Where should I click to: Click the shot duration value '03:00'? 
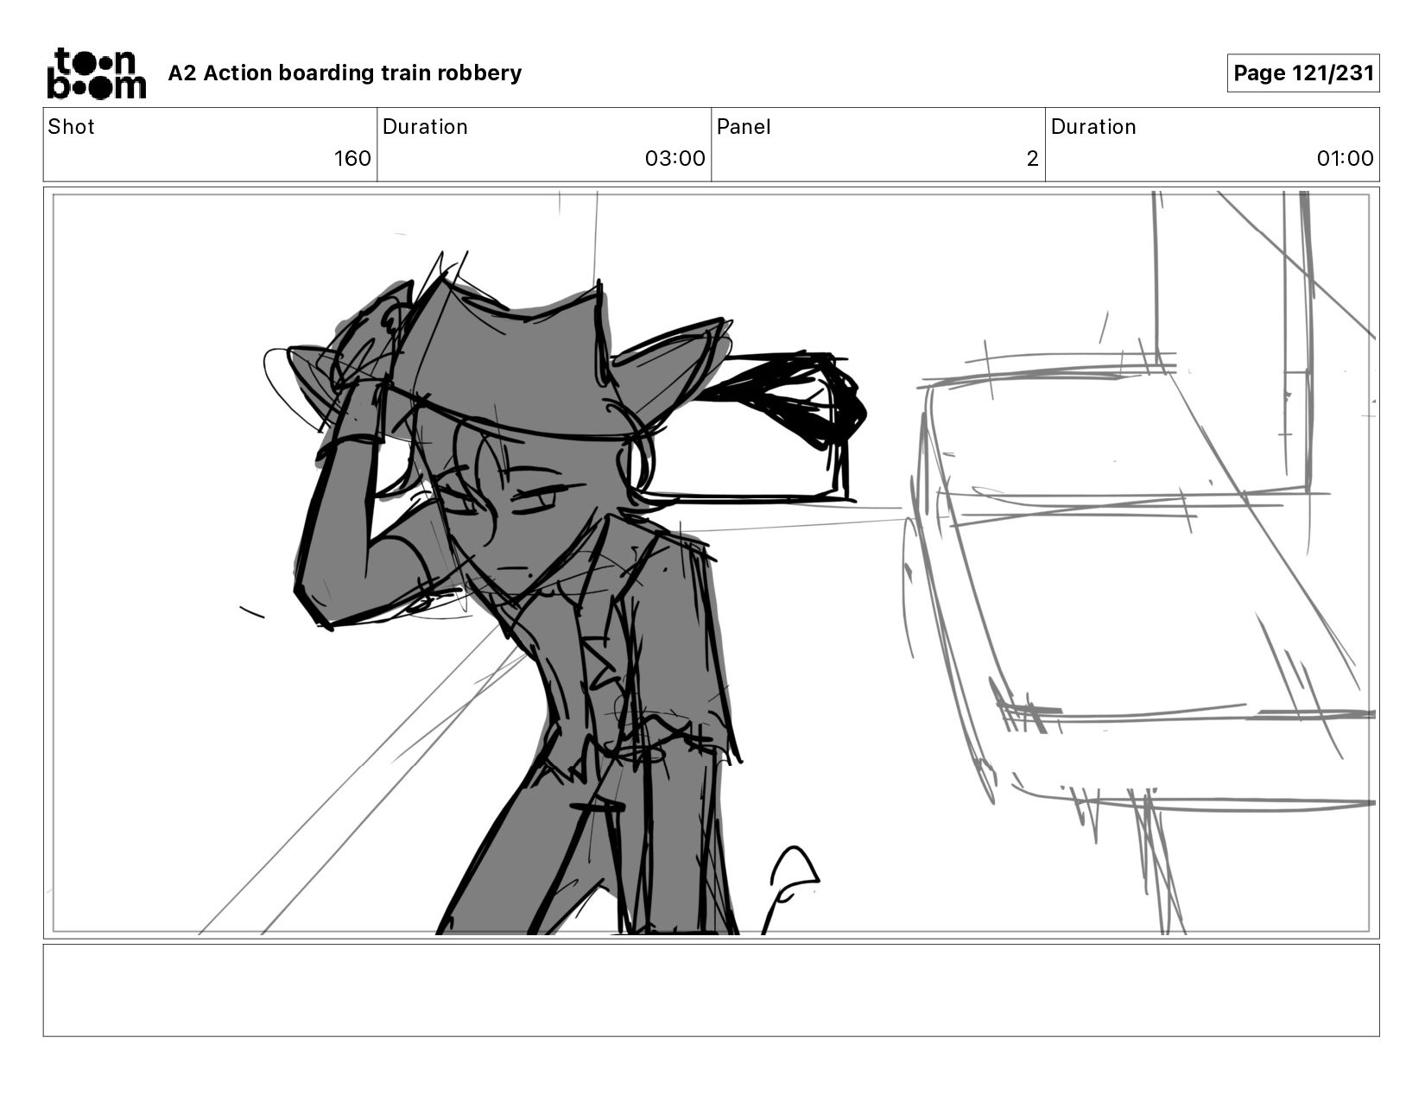[674, 159]
